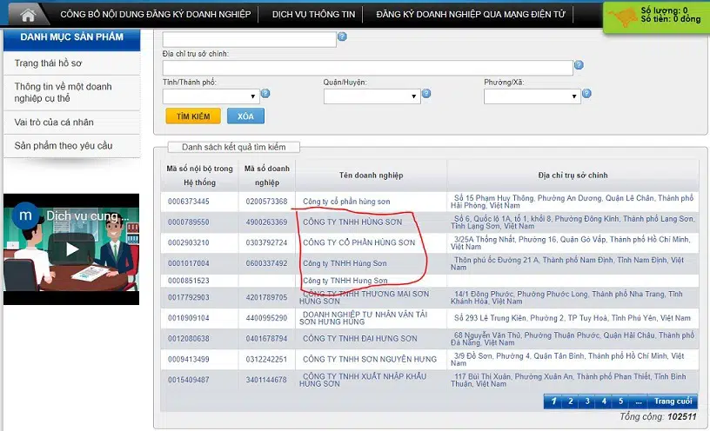Open Dịch vụ thông tin menu

[312, 15]
